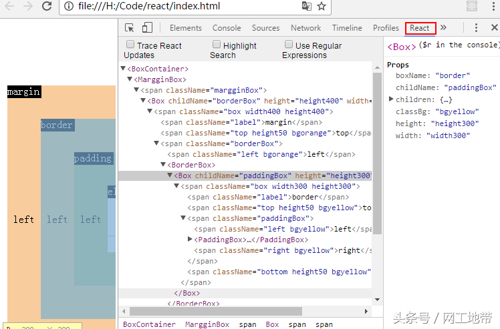Image resolution: width=500 pixels, height=329 pixels.
Task: Open the translate page icon in address bar
Action: pos(306,6)
